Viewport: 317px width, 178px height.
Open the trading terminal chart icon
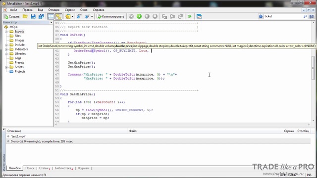pos(199,16)
